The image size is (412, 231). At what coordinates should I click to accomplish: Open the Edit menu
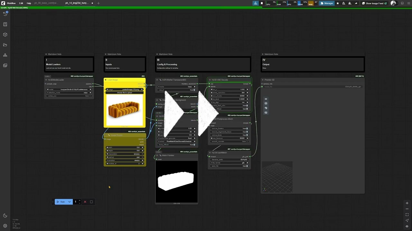(21, 3)
